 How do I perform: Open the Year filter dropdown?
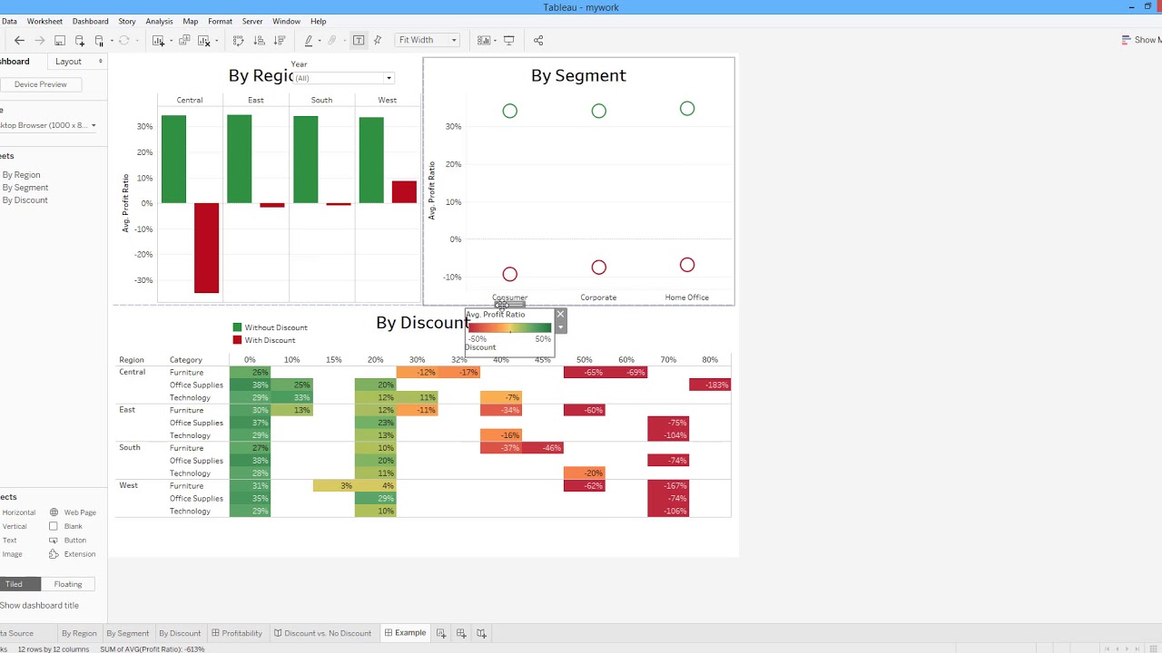click(x=389, y=78)
